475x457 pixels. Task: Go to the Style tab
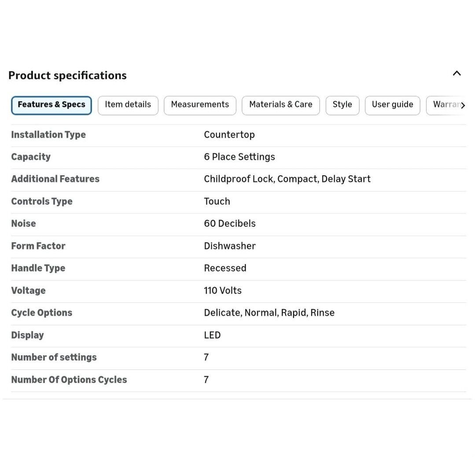coord(342,105)
